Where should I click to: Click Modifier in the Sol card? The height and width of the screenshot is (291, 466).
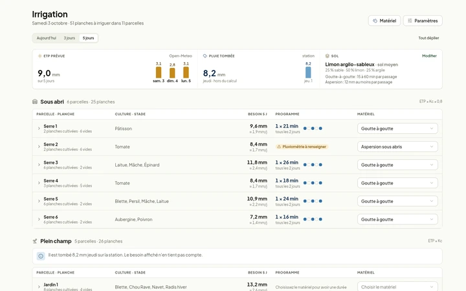[429, 56]
